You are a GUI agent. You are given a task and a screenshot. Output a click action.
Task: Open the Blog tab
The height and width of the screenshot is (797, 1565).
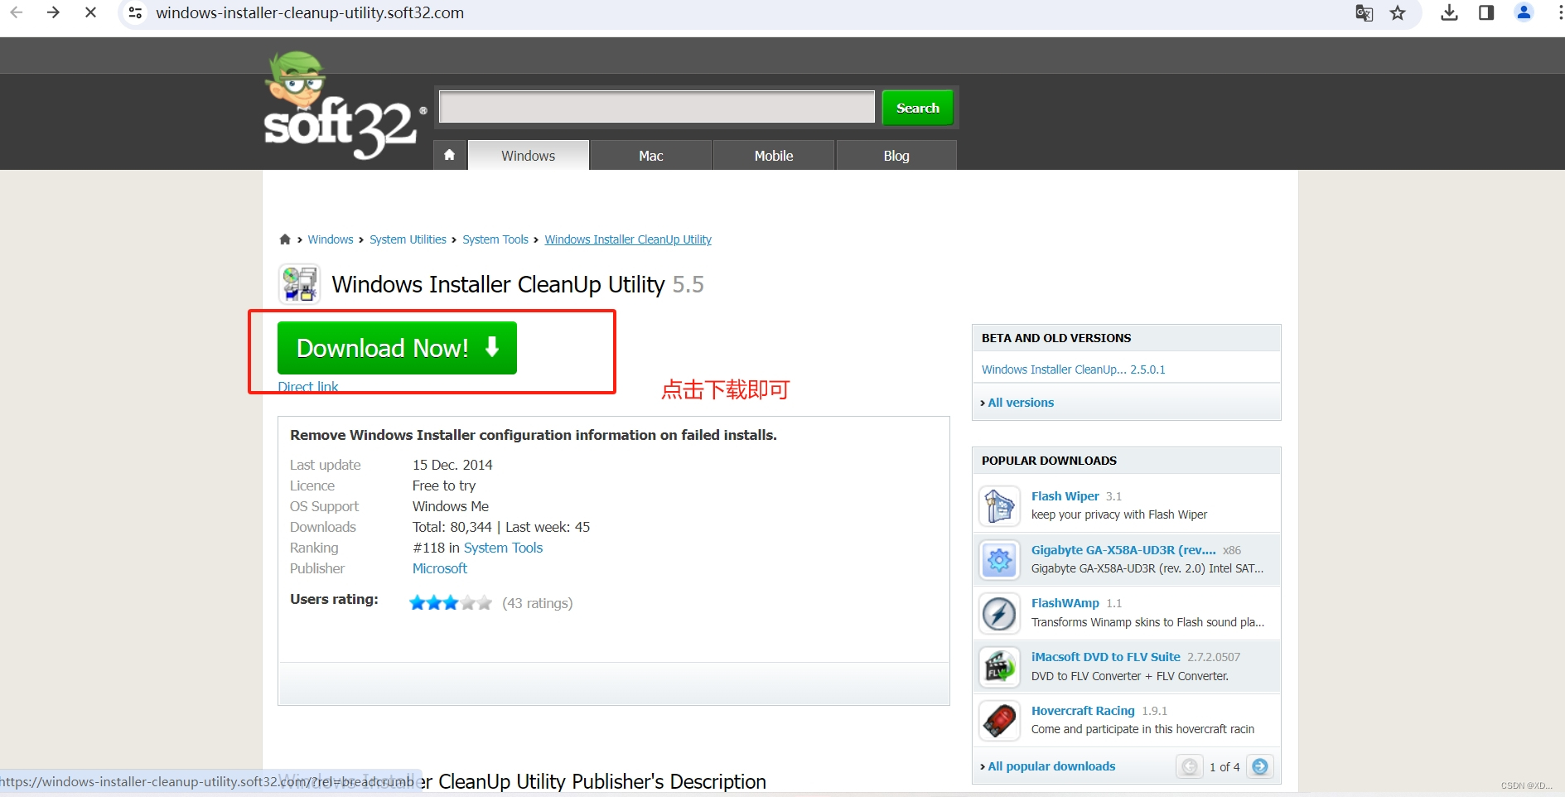click(x=896, y=155)
